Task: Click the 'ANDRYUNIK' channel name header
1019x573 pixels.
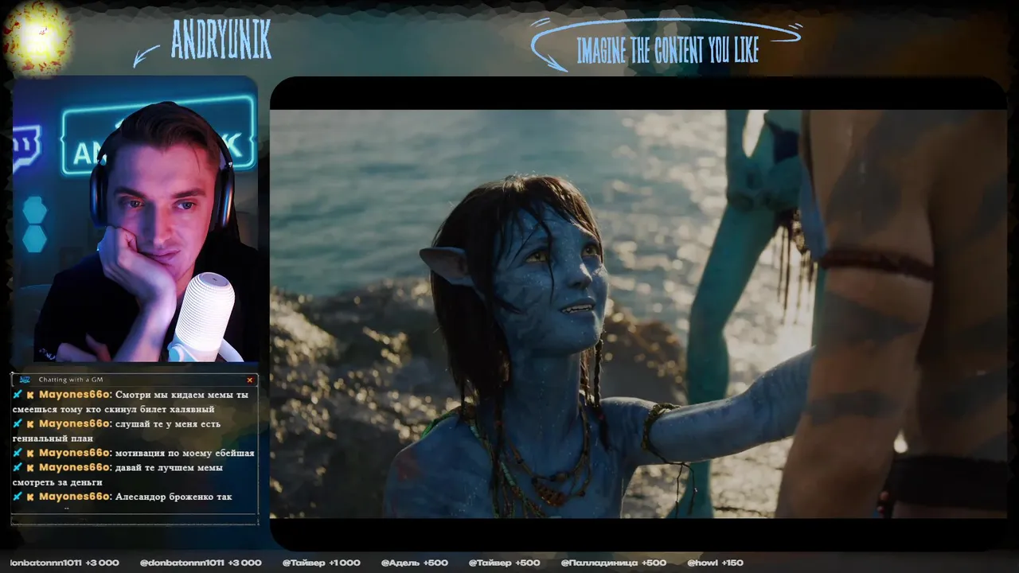Action: (x=221, y=40)
